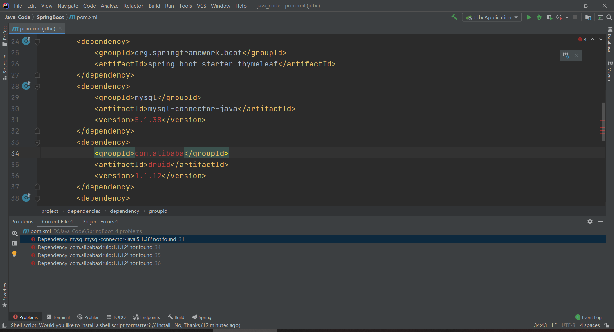Click the Load Maven Changes floating icon

click(x=566, y=56)
